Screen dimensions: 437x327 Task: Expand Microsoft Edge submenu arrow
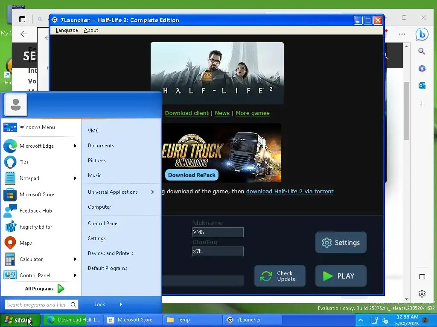(75, 146)
